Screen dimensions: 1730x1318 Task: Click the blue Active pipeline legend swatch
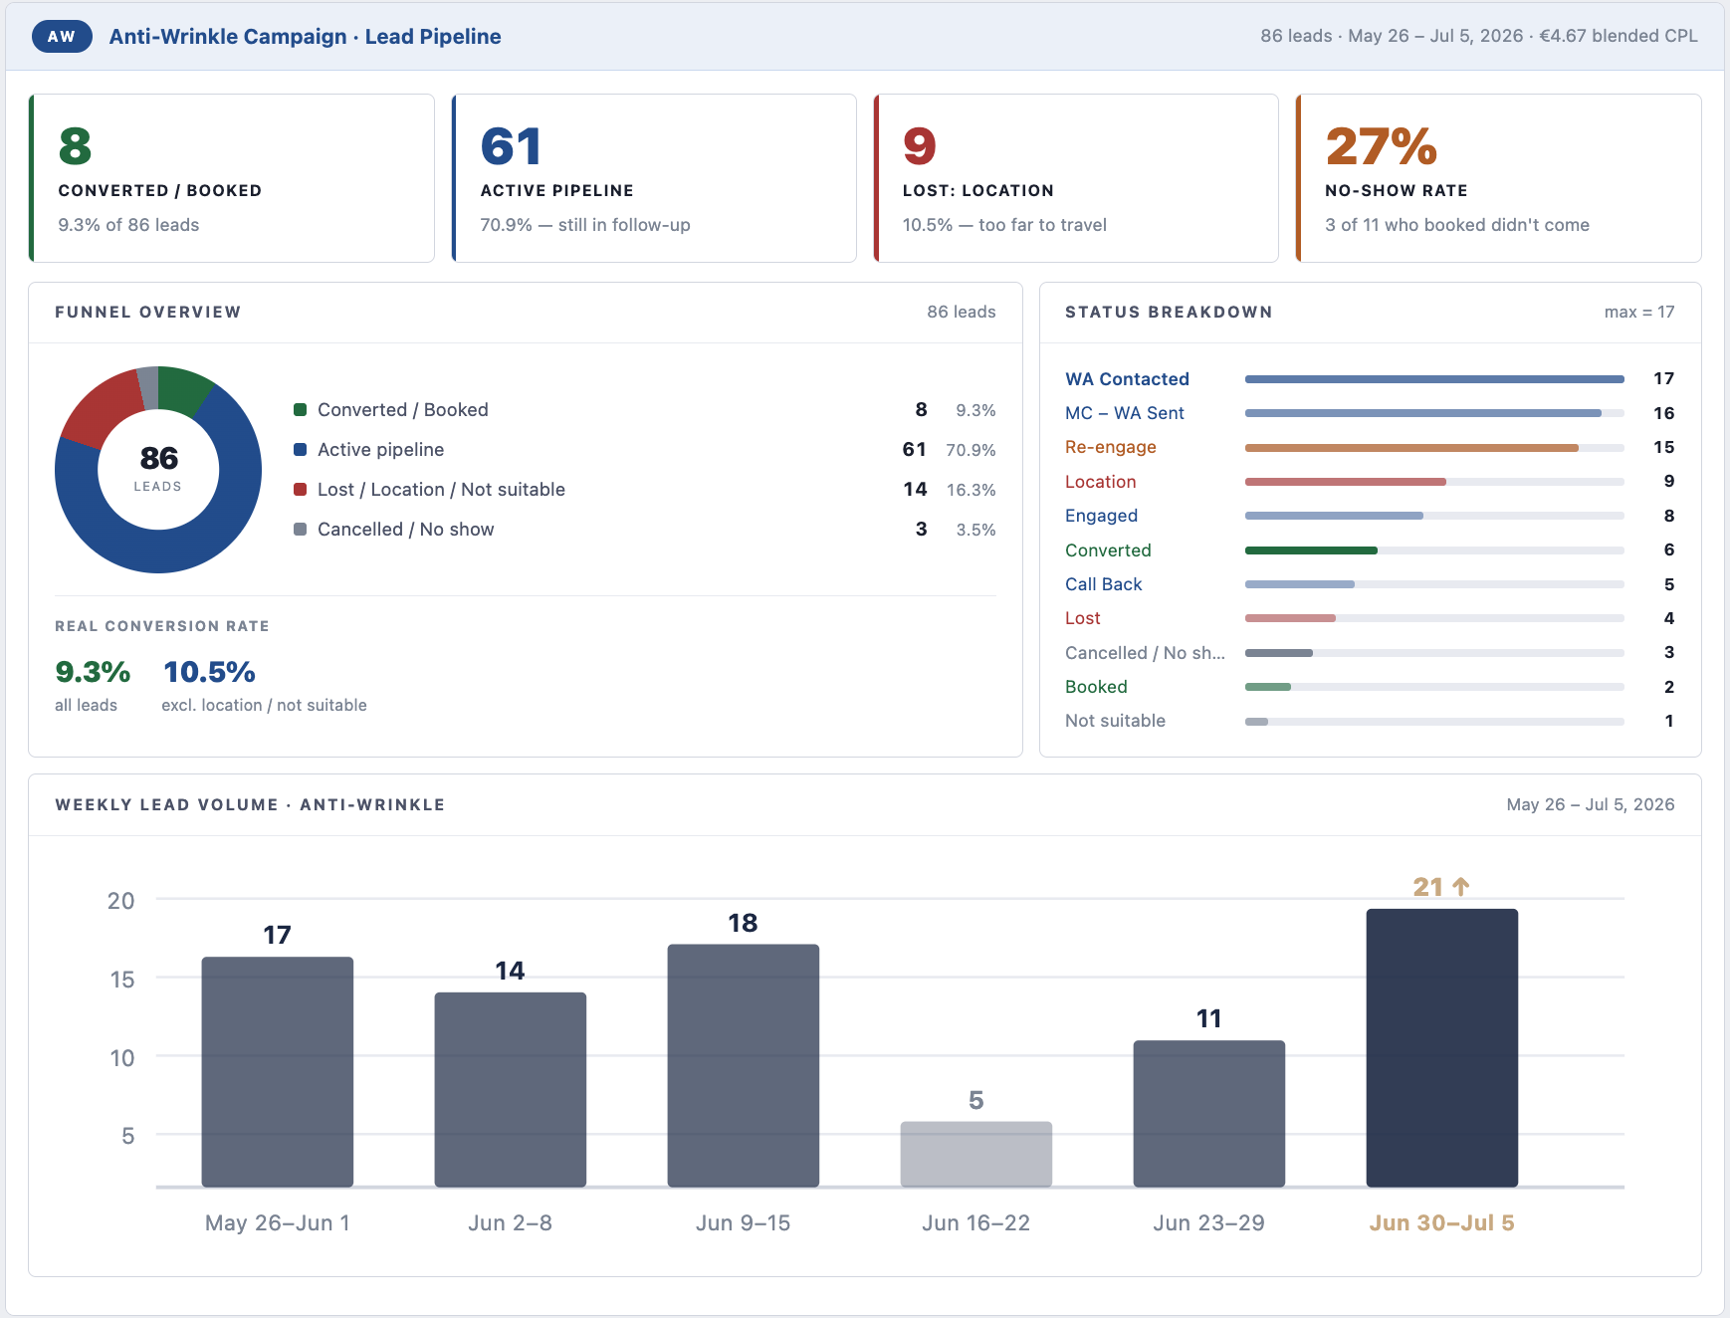pyautogui.click(x=300, y=450)
